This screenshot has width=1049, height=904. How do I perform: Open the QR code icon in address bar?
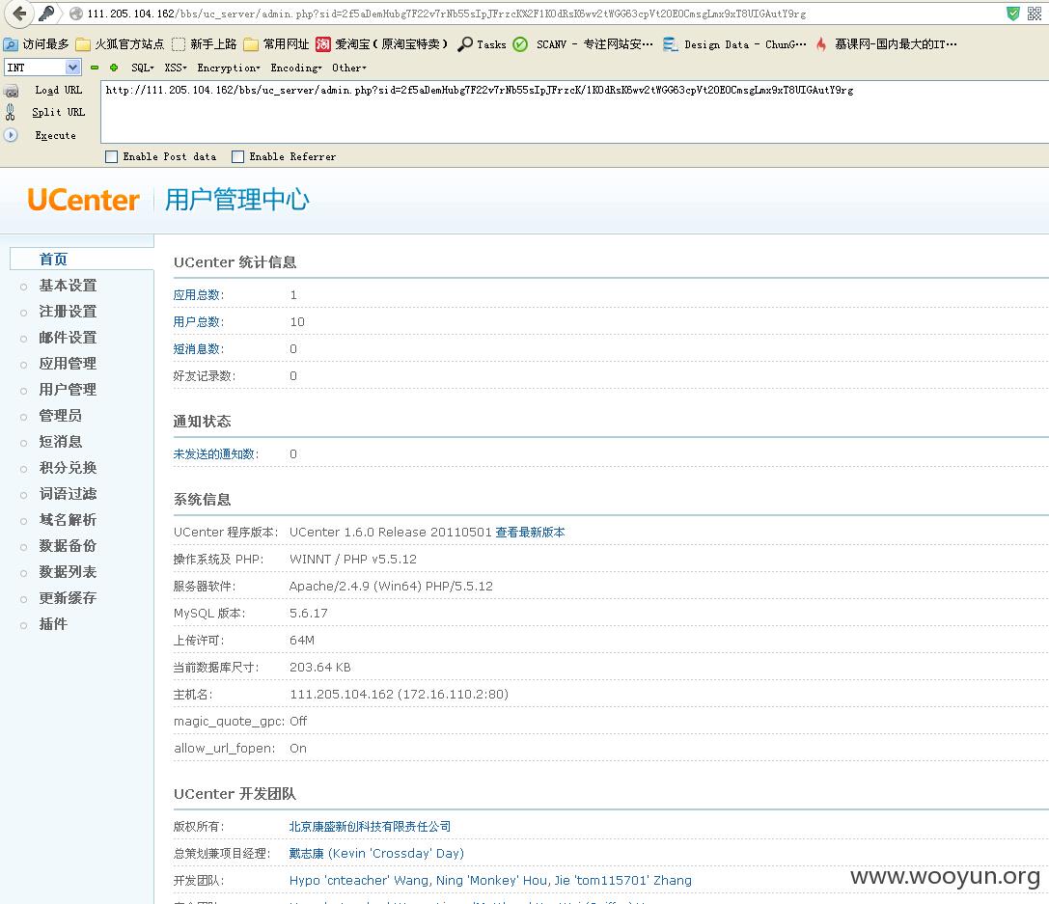1035,14
